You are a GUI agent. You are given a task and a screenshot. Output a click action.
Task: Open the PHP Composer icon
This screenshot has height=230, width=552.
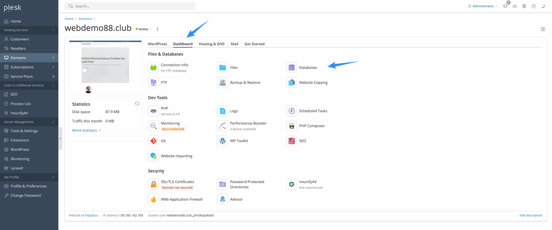point(291,126)
